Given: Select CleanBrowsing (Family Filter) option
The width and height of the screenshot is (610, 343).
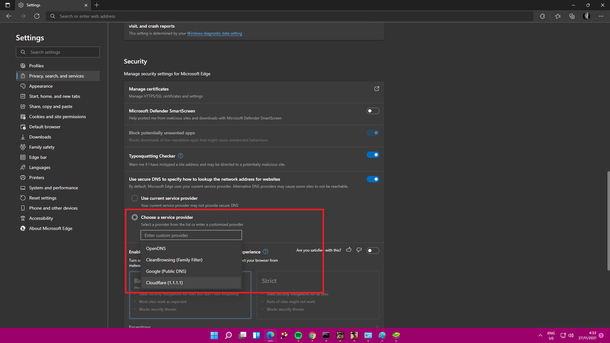Looking at the screenshot, I should [192, 260].
